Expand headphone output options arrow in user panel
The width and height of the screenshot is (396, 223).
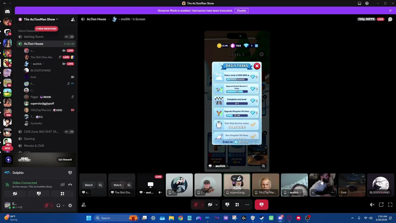[63, 205]
